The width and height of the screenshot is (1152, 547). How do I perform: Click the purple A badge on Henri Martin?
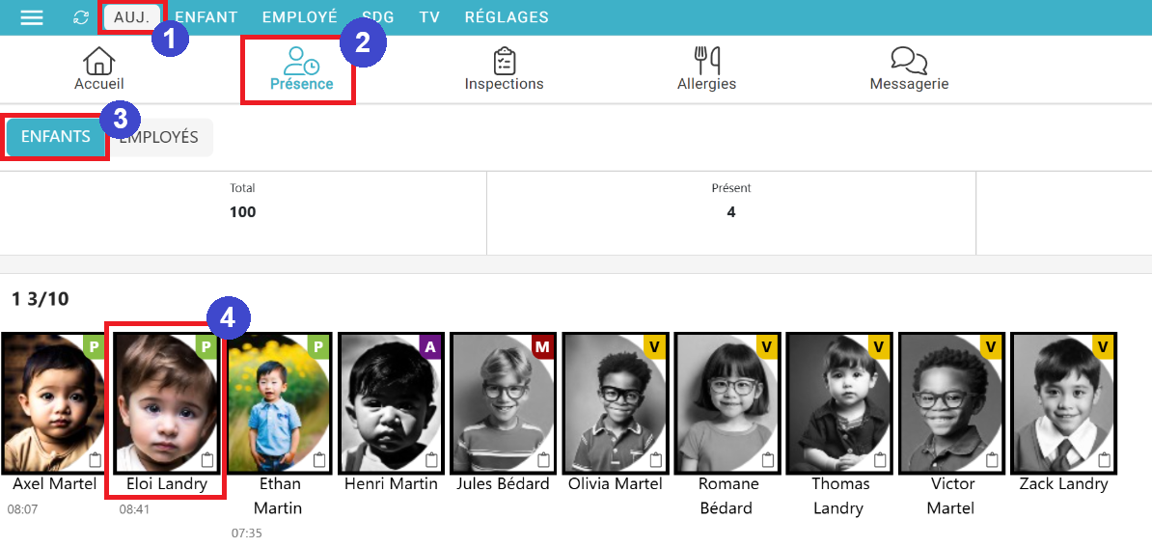[429, 345]
